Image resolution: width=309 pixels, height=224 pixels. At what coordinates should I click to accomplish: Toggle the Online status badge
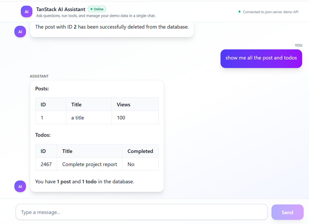coord(97,9)
